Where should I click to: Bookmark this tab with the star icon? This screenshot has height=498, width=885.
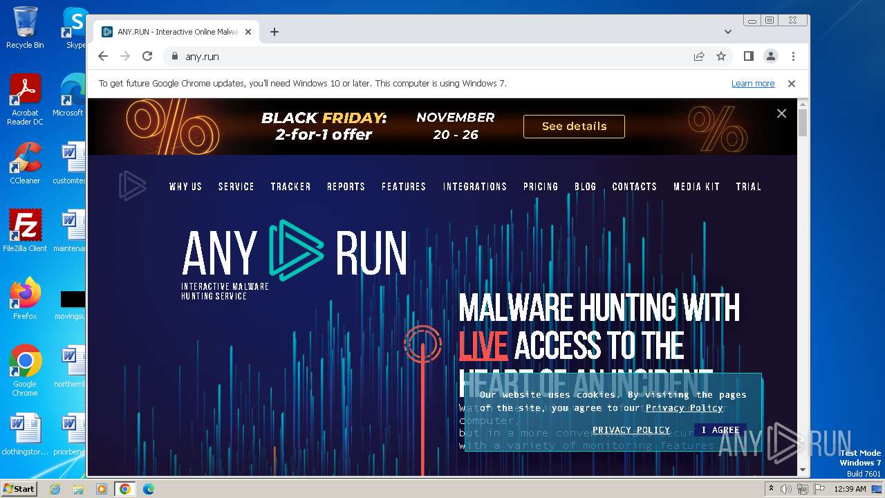point(721,56)
